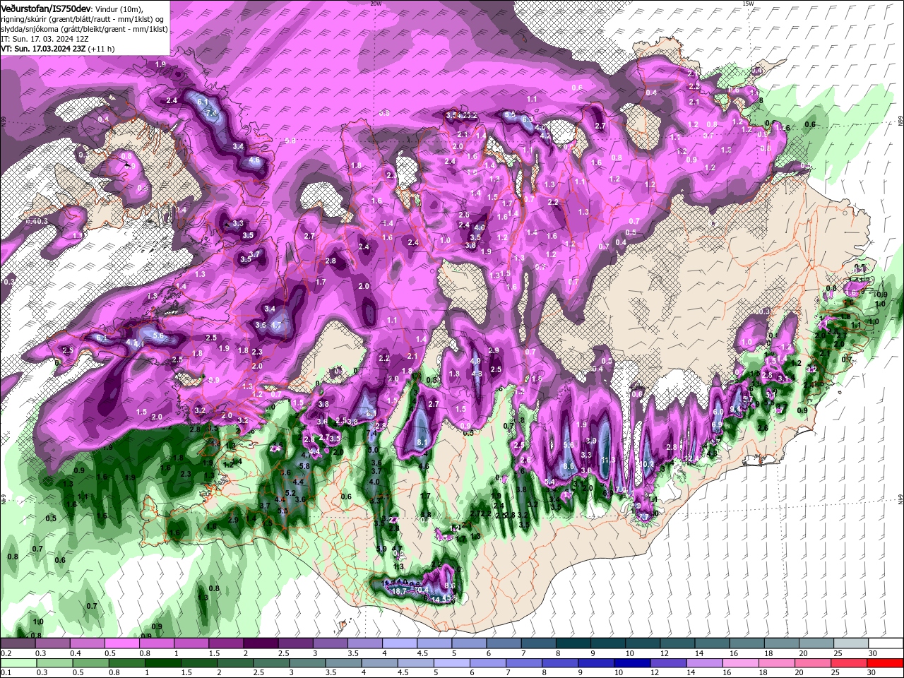Image resolution: width=904 pixels, height=678 pixels.
Task: Click the gray-teal snow swatch labeled 18
Action: tap(783, 643)
